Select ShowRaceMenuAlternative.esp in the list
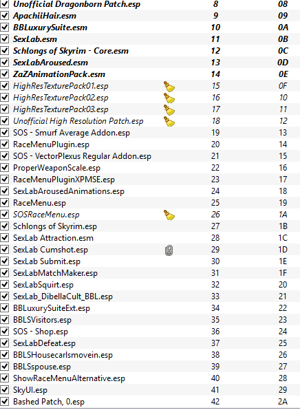 coord(150,378)
